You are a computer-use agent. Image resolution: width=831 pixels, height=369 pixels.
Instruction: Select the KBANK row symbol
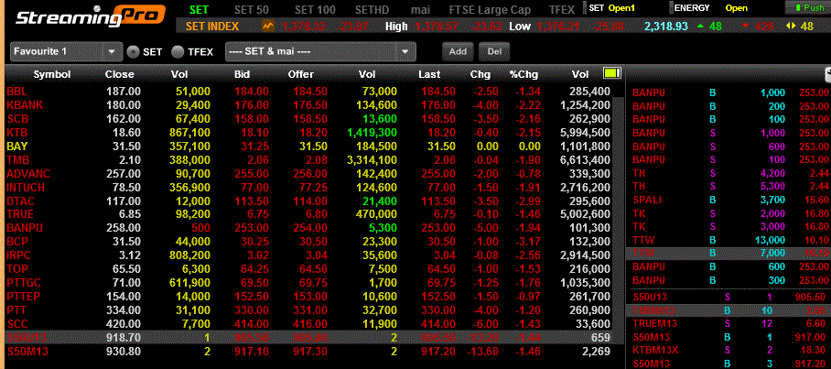tap(25, 105)
